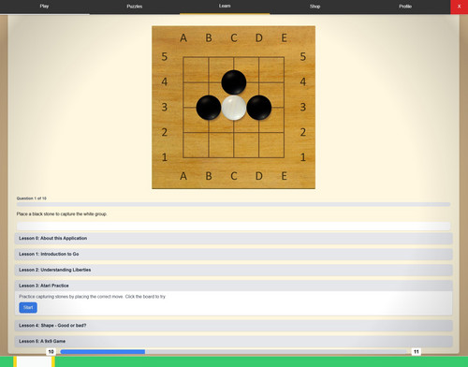Expand Lesson 5: A 9x9 Game
468x367 pixels.
(233, 342)
